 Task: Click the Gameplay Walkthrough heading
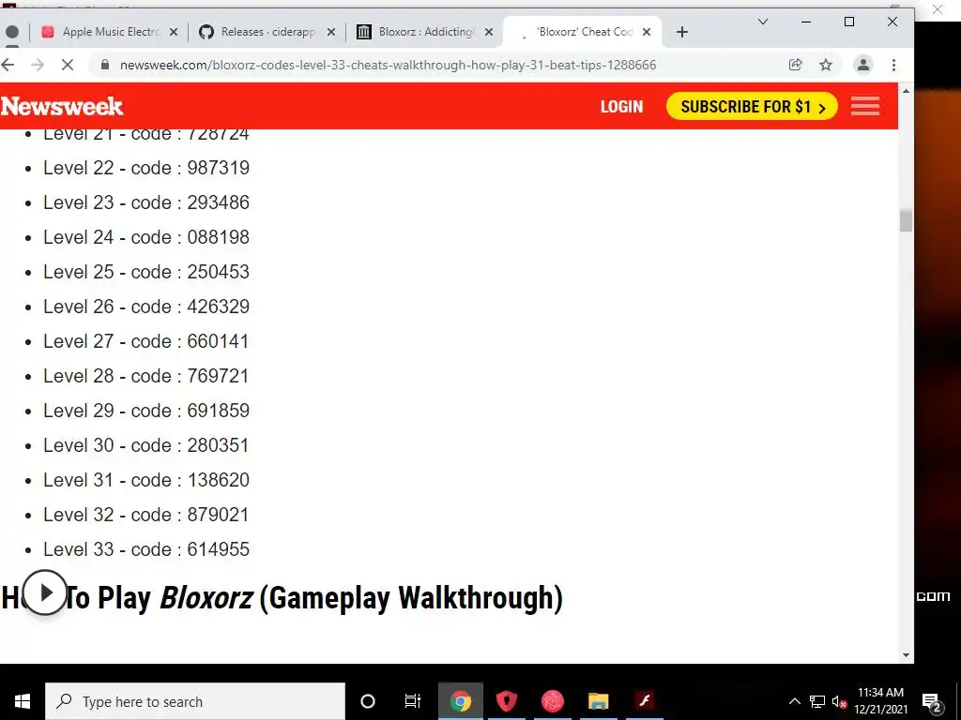click(282, 598)
